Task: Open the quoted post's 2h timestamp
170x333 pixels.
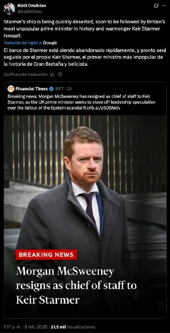Action: (x=69, y=89)
